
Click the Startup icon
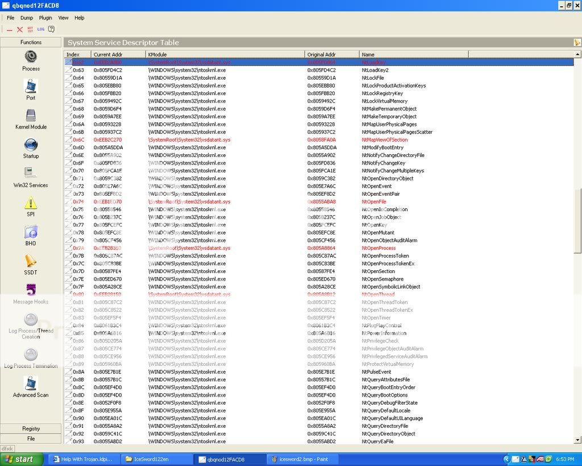click(31, 145)
